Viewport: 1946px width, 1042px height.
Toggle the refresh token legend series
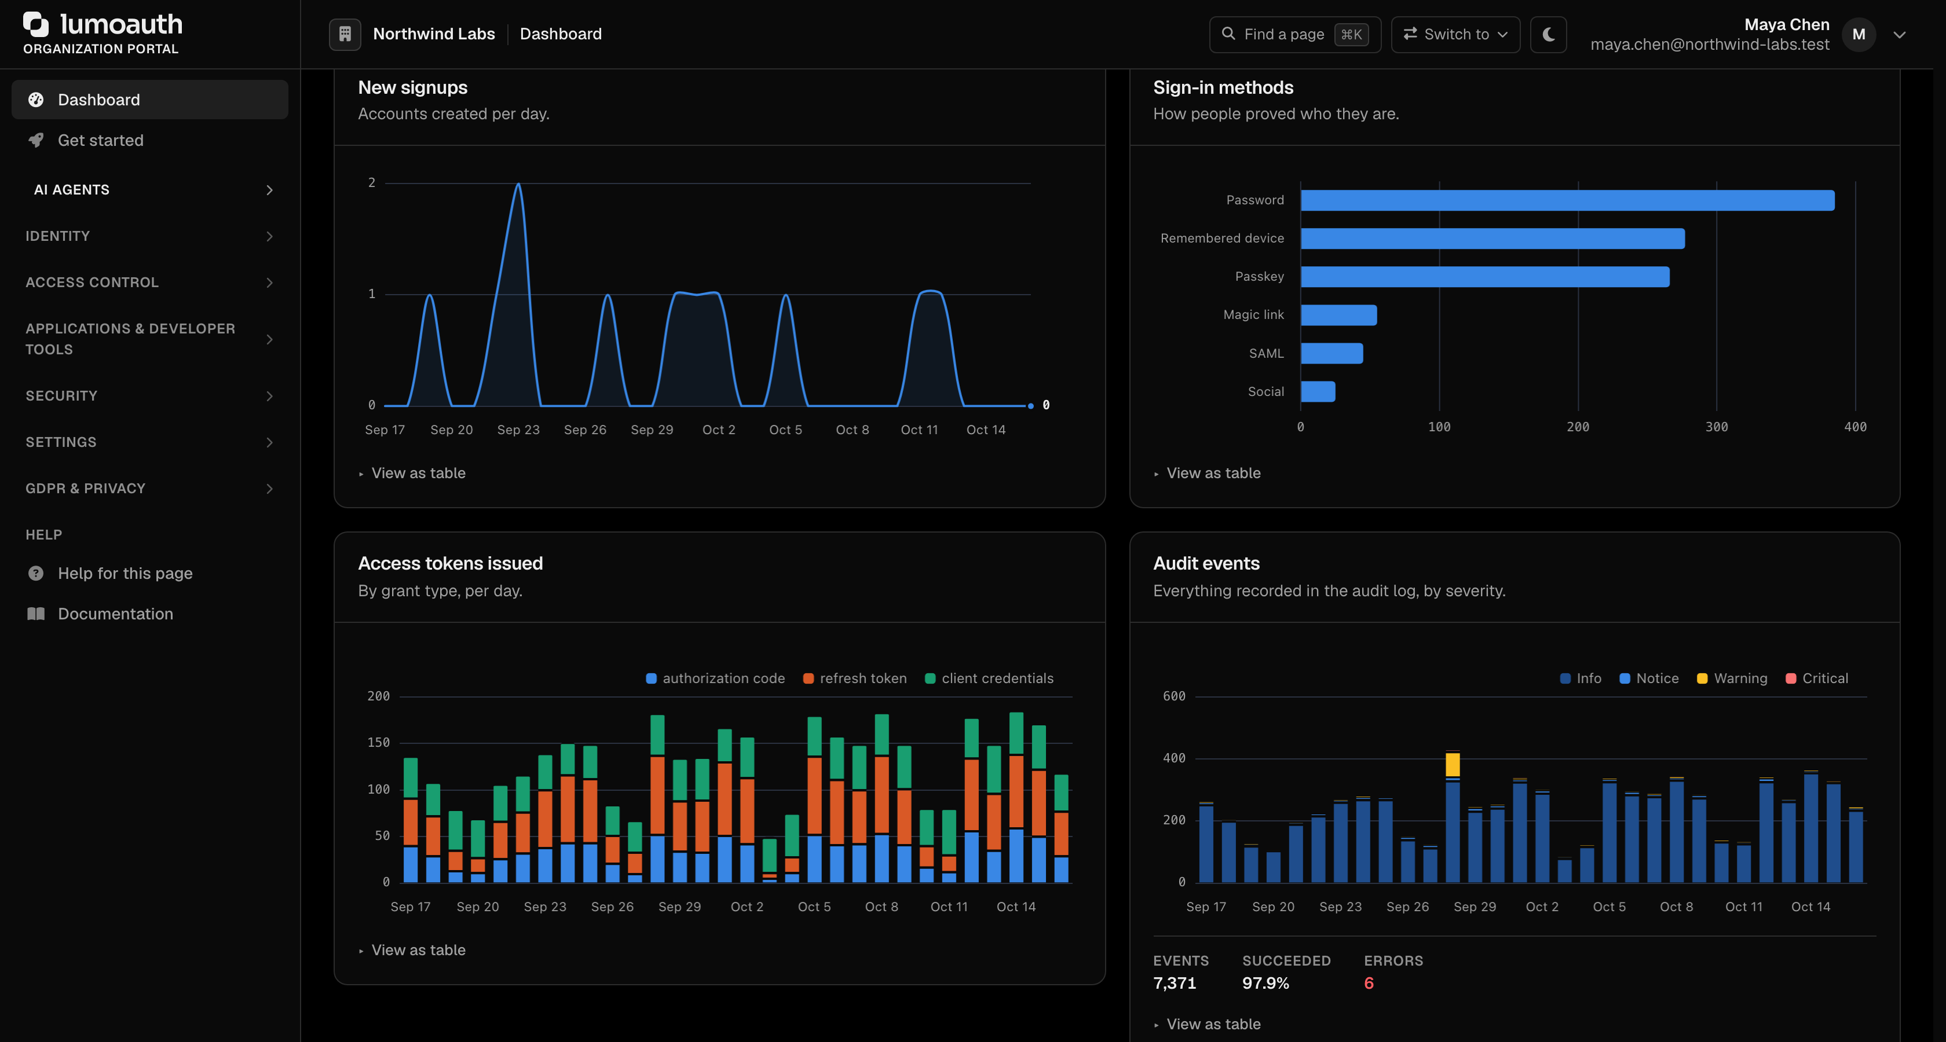[x=854, y=678]
